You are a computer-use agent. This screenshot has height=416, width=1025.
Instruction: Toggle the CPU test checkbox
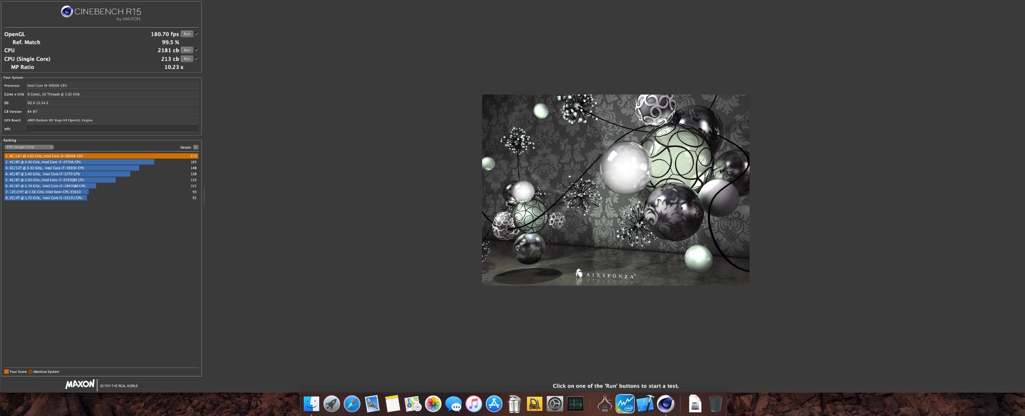(197, 50)
